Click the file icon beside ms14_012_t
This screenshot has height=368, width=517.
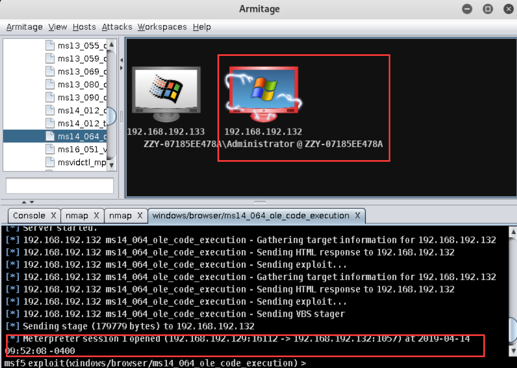click(50, 123)
